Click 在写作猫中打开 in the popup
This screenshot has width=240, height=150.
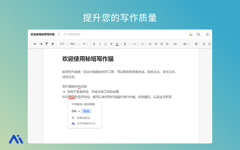pyautogui.click(x=86, y=123)
